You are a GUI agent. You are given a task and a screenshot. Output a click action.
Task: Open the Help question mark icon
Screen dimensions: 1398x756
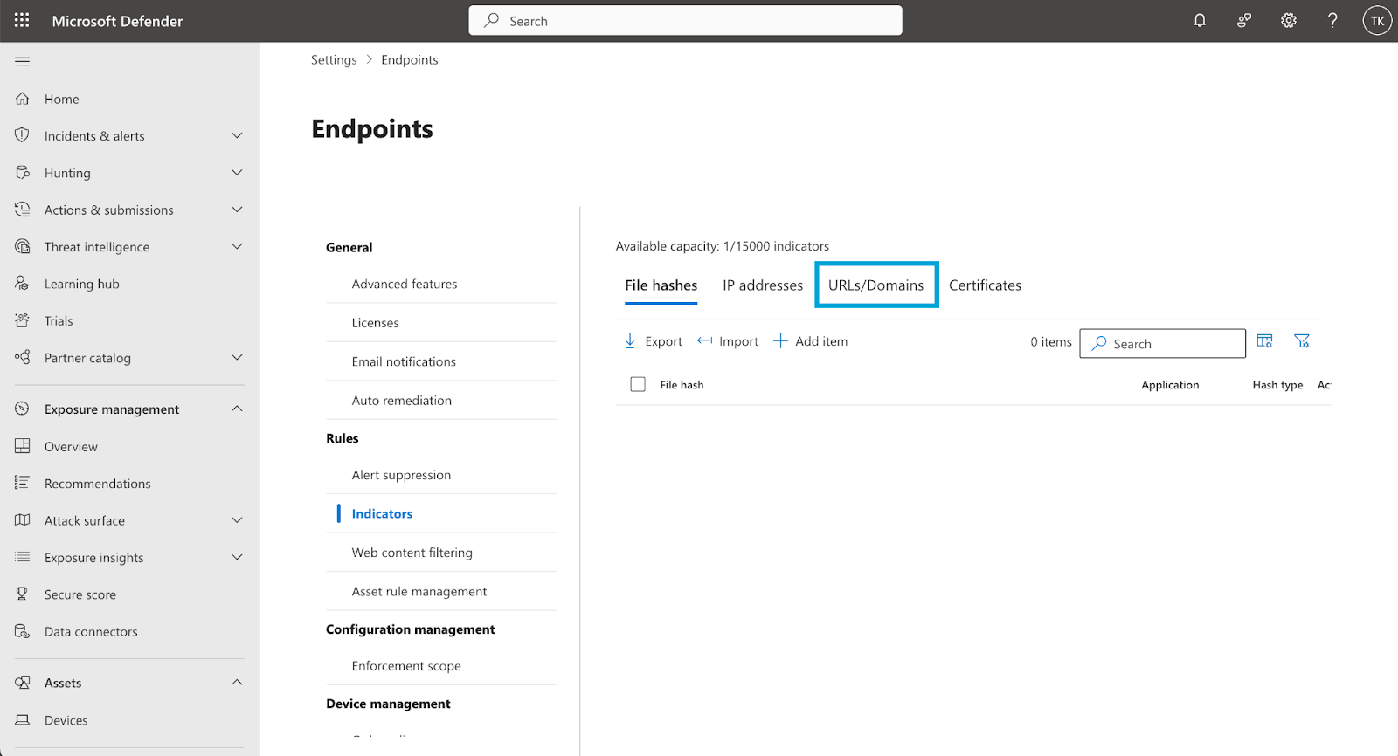pyautogui.click(x=1332, y=20)
